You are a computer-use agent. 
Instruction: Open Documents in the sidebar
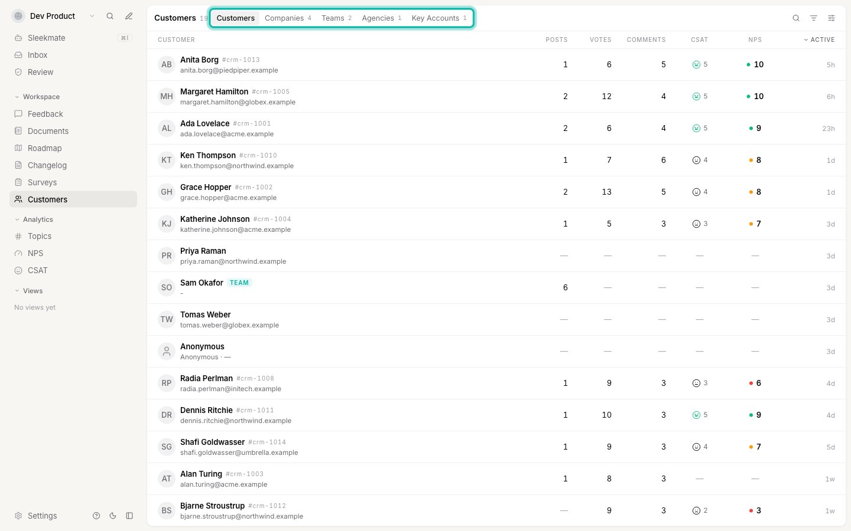click(73, 131)
